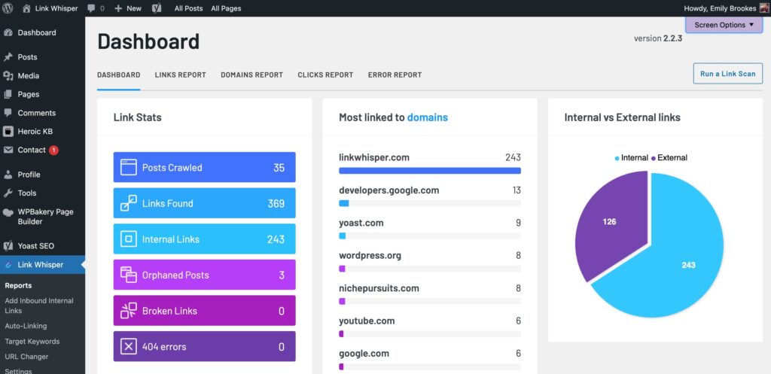Open Auto-Linking in Link Whisper submenu
771x374 pixels.
click(x=26, y=326)
